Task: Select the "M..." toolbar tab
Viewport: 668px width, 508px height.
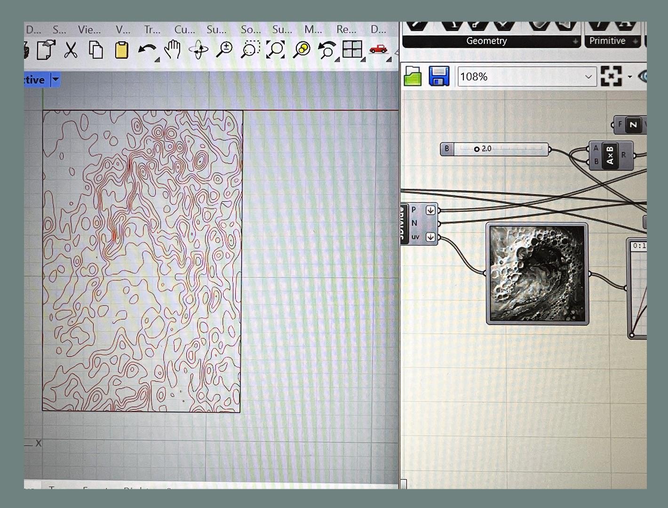Action: coord(313,30)
